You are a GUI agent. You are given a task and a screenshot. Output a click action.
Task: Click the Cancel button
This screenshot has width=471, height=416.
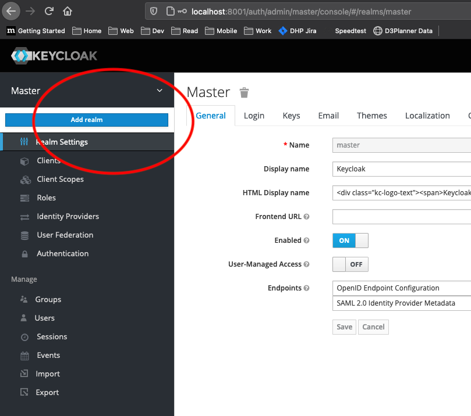pyautogui.click(x=373, y=327)
